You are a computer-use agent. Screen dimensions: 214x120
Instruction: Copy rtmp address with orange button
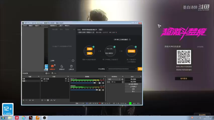pos(140,69)
